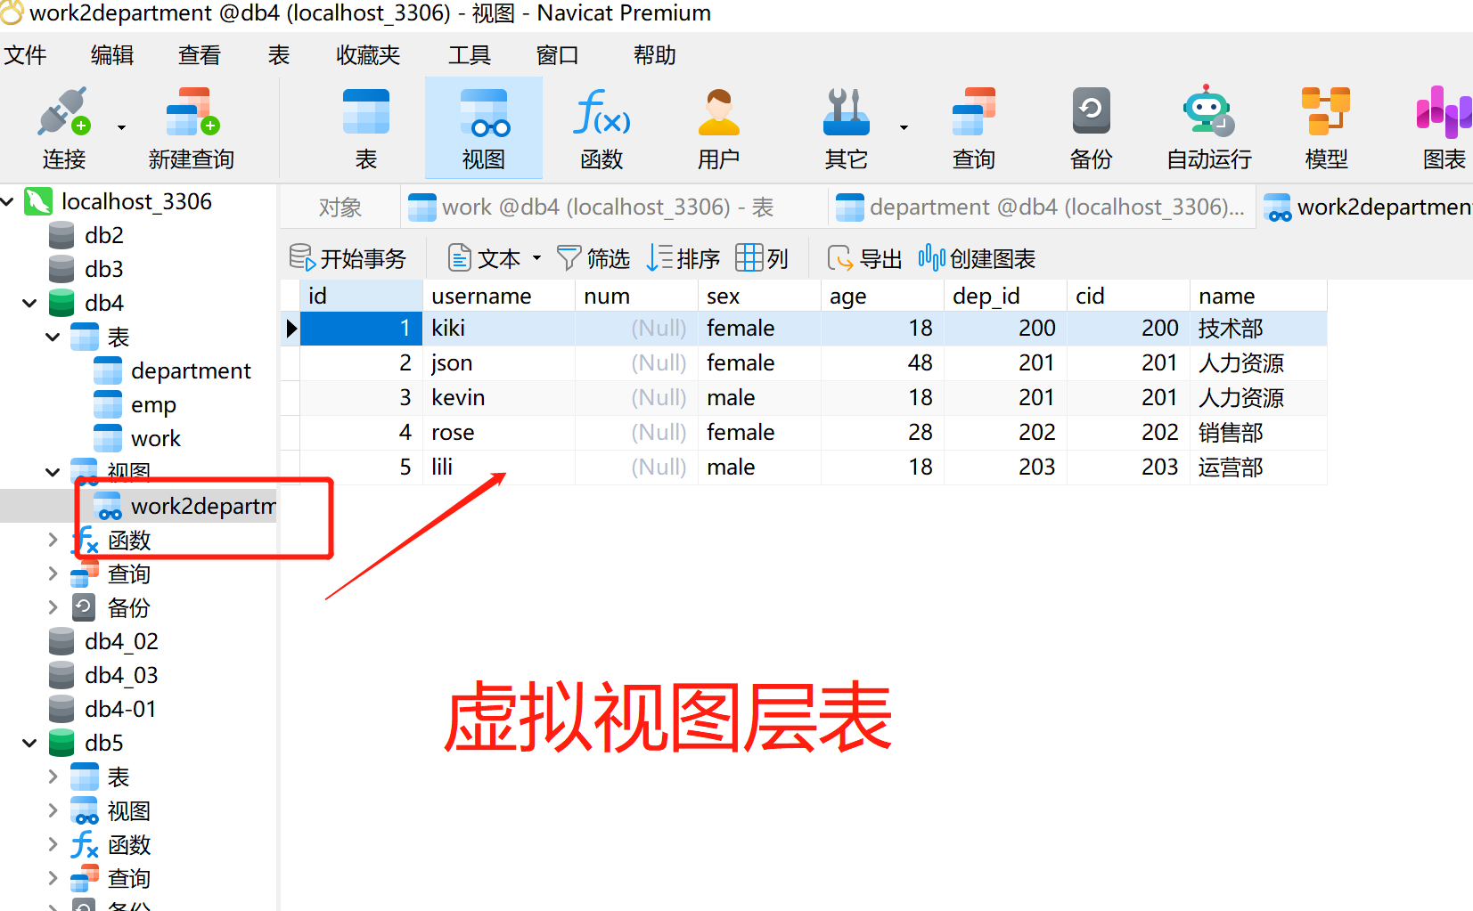Select the cell containing 'json'
1473x911 pixels.
(498, 362)
